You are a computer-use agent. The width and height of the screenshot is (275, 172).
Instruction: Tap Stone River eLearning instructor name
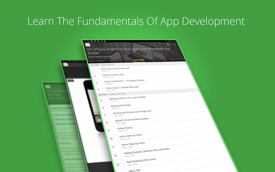coord(100,57)
